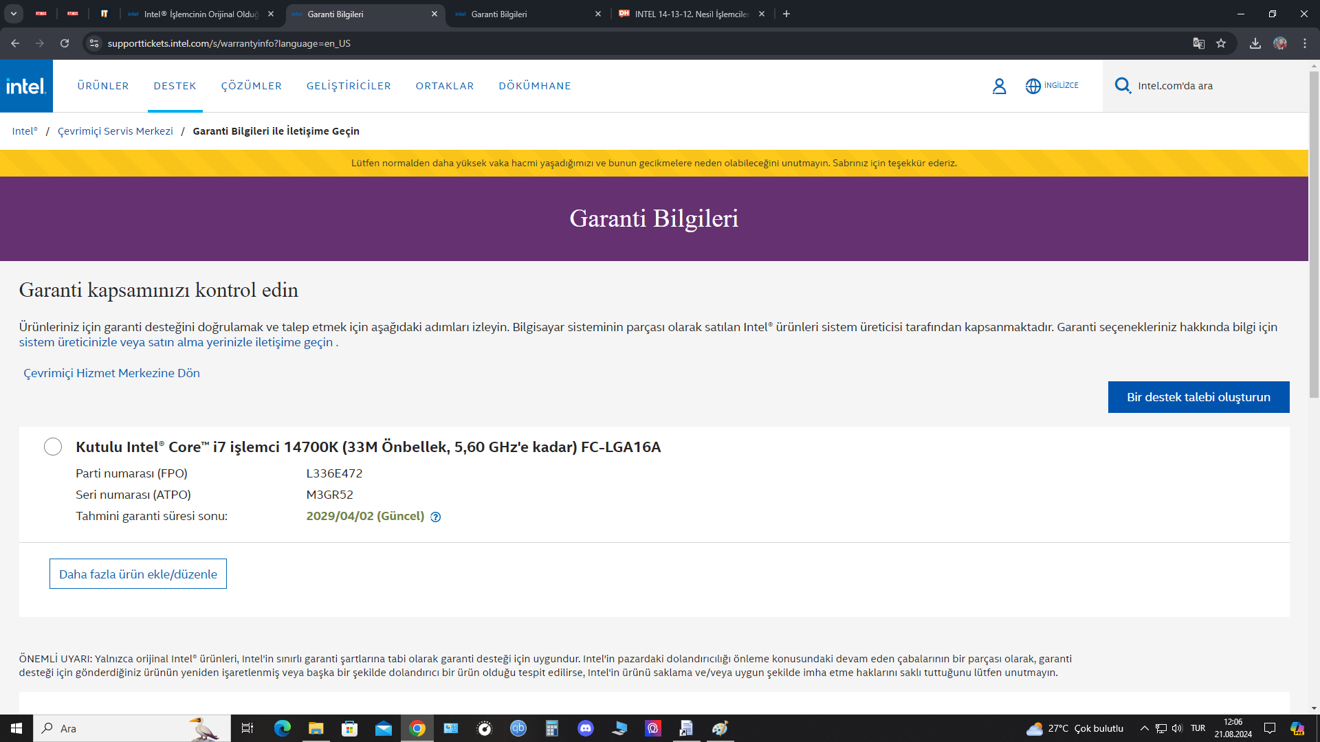Go forward in browser history
Viewport: 1320px width, 742px height.
(x=40, y=43)
